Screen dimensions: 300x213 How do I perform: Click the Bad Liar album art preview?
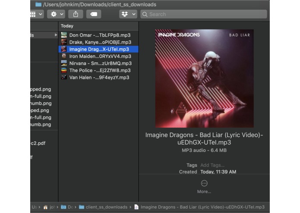[204, 78]
